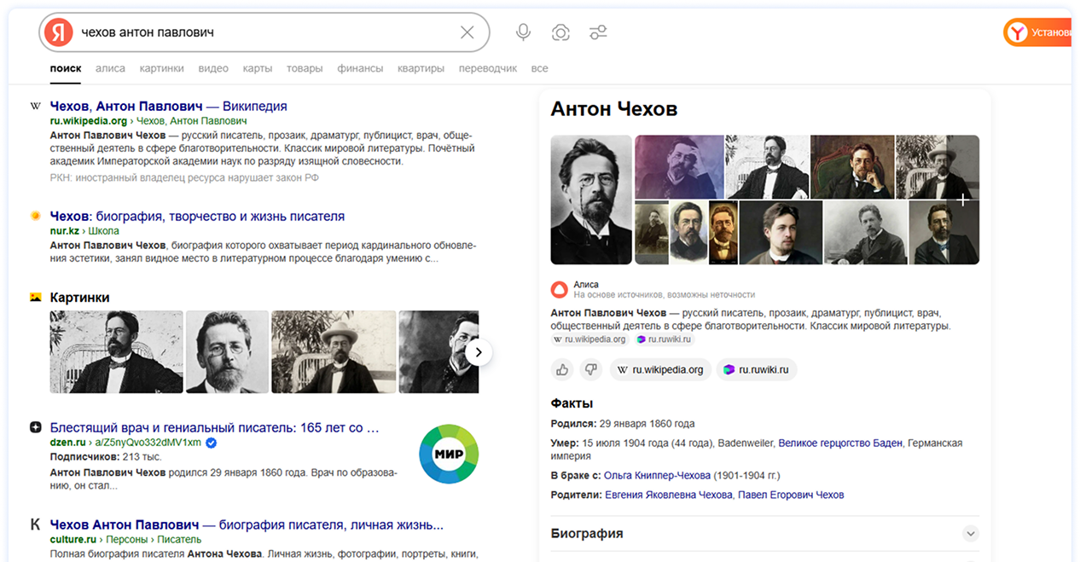Open nur.kz result about Chekhov's biography

[x=197, y=217]
